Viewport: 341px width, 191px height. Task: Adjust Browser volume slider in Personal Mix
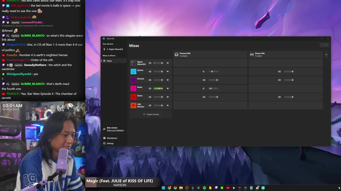(213, 80)
